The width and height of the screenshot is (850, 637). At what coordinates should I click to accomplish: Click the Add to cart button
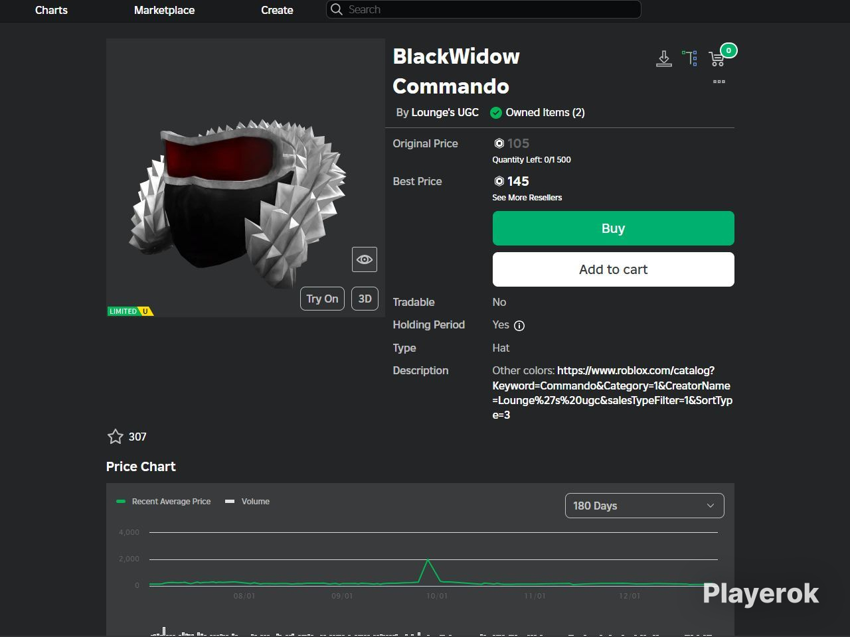click(x=614, y=269)
